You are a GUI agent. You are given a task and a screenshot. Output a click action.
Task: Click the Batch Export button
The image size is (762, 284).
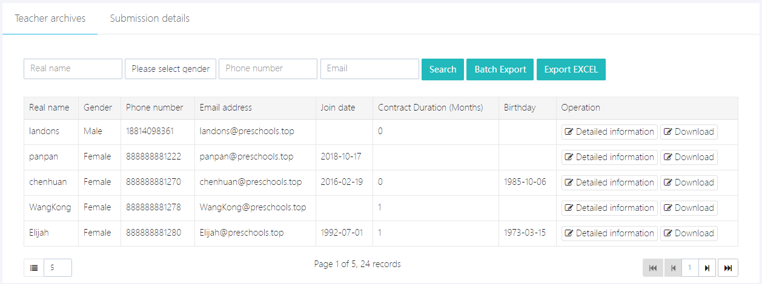click(x=500, y=69)
